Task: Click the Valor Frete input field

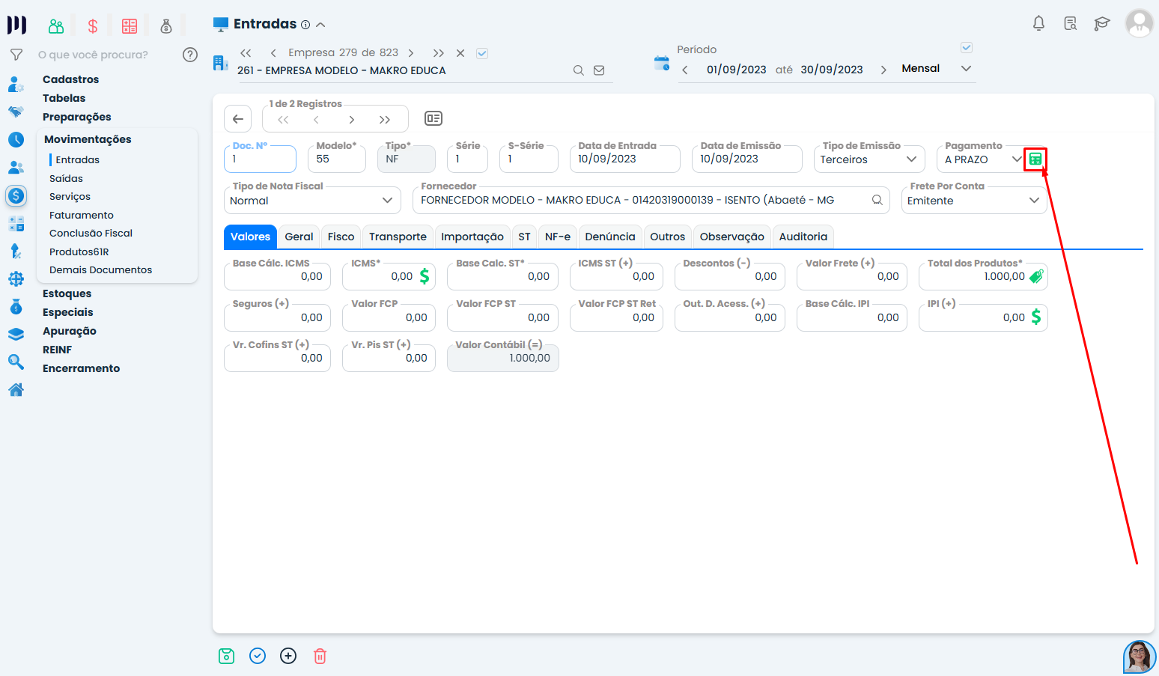Action: (x=851, y=276)
